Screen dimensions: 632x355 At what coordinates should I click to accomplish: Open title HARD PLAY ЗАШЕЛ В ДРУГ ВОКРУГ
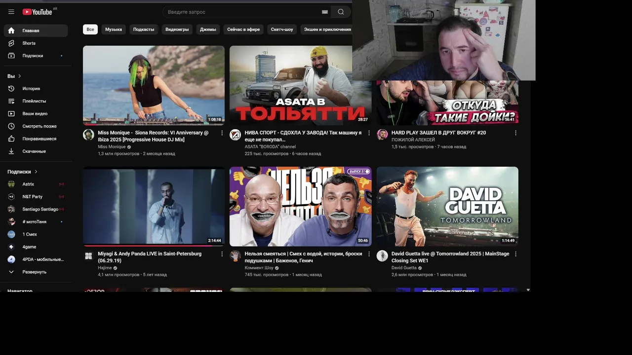pos(438,133)
